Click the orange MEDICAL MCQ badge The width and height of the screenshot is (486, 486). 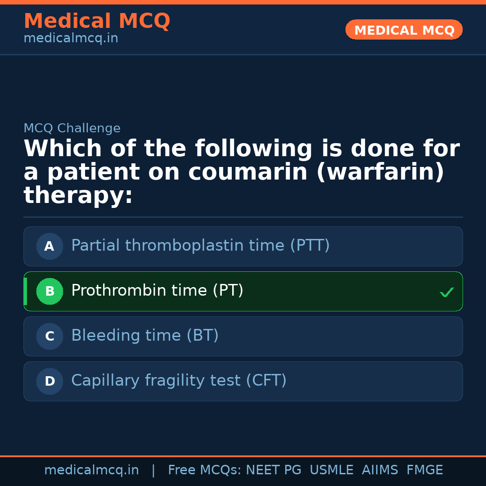click(x=404, y=30)
